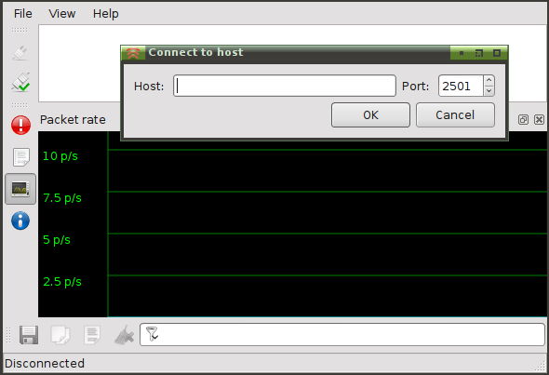Click the small dot button in dialog title bar
This screenshot has width=549, height=375.
pos(462,53)
